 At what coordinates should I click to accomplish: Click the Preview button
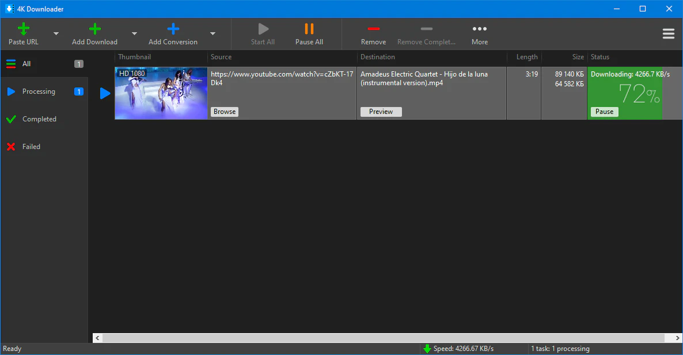pyautogui.click(x=381, y=112)
